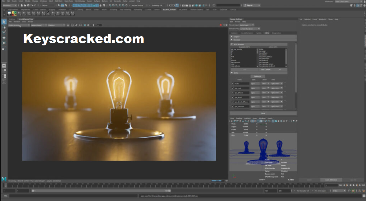Add selected AOVs with the right arrows button
This screenshot has height=201, width=366.
click(244, 69)
